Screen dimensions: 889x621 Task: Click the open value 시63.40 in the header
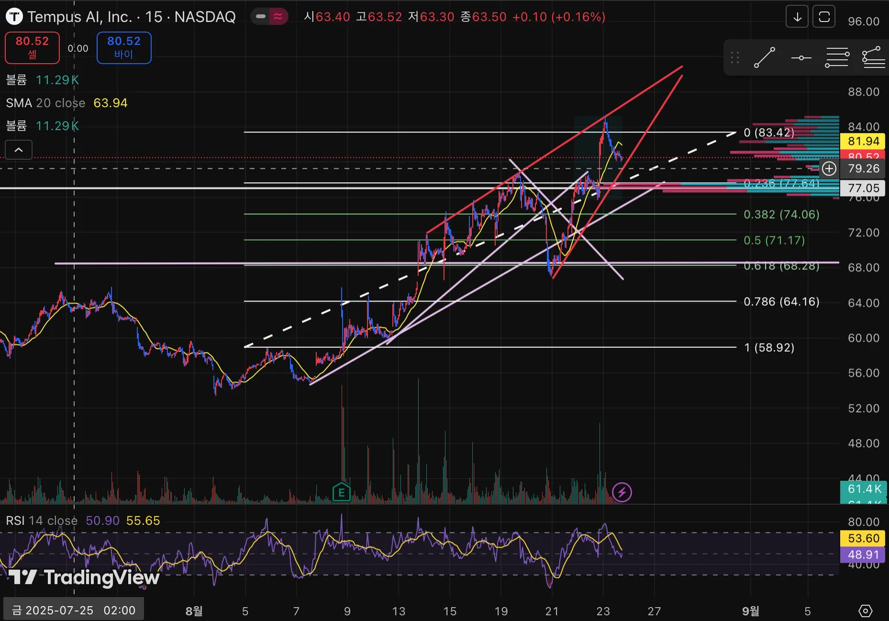[x=327, y=17]
